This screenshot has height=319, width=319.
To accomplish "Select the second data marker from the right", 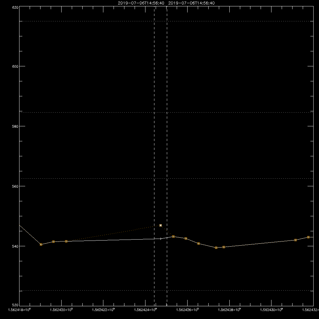I will pos(296,240).
